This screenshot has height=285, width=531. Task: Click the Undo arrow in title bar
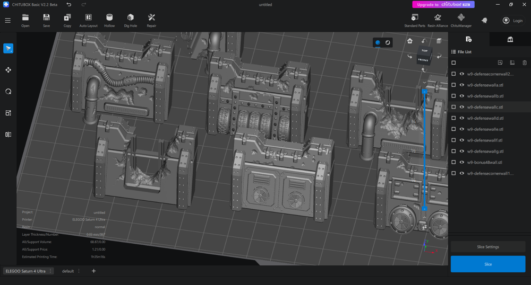click(68, 4)
